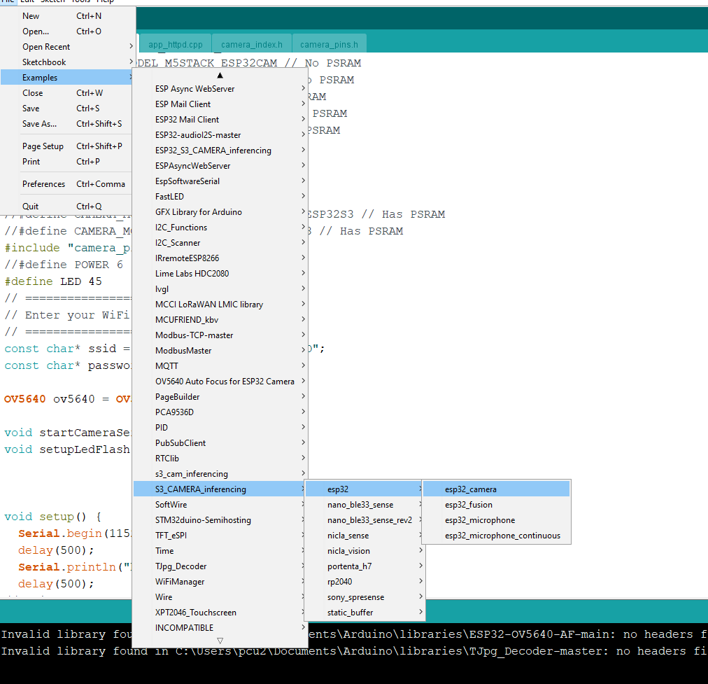Viewport: 708px width, 684px height.
Task: Switch to the app_httpd.cpp tab
Action: (175, 45)
